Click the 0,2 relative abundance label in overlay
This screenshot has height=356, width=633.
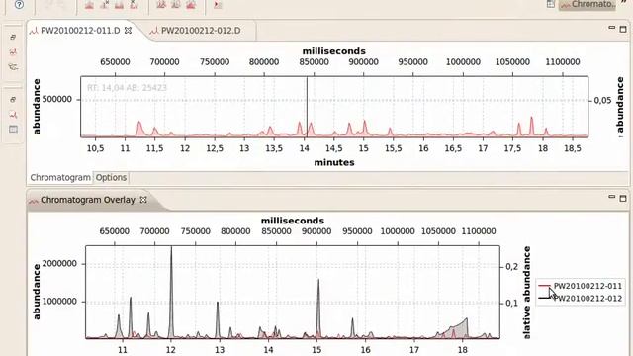pos(512,267)
